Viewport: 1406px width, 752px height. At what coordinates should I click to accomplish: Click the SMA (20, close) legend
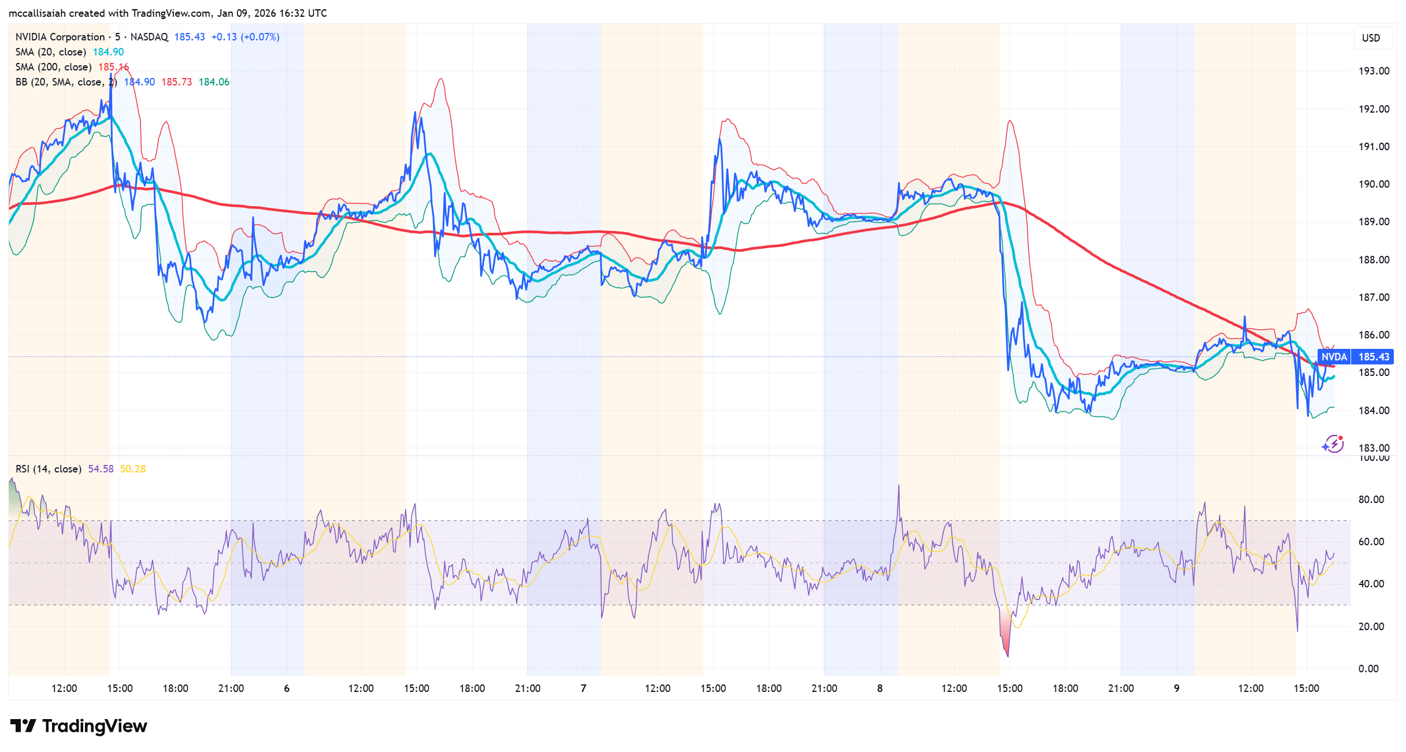coord(51,52)
